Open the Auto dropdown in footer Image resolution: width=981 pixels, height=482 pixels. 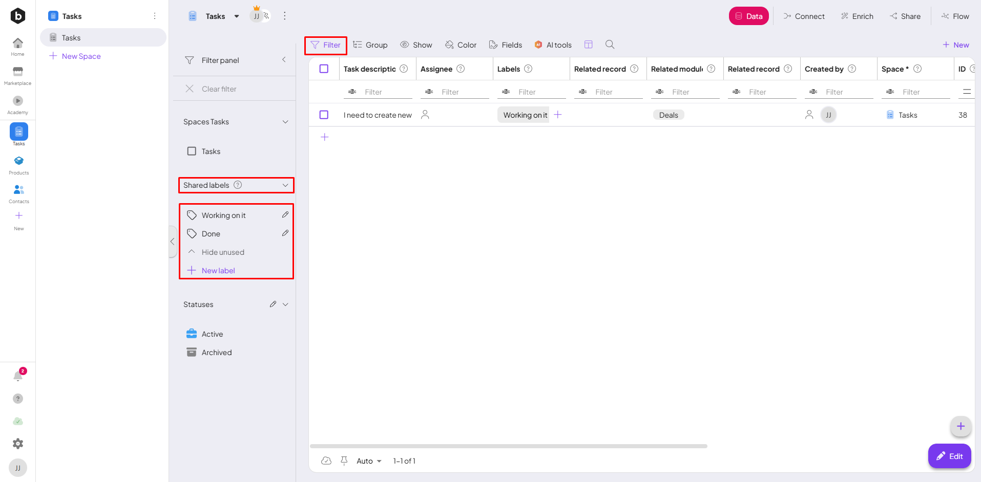pos(369,461)
